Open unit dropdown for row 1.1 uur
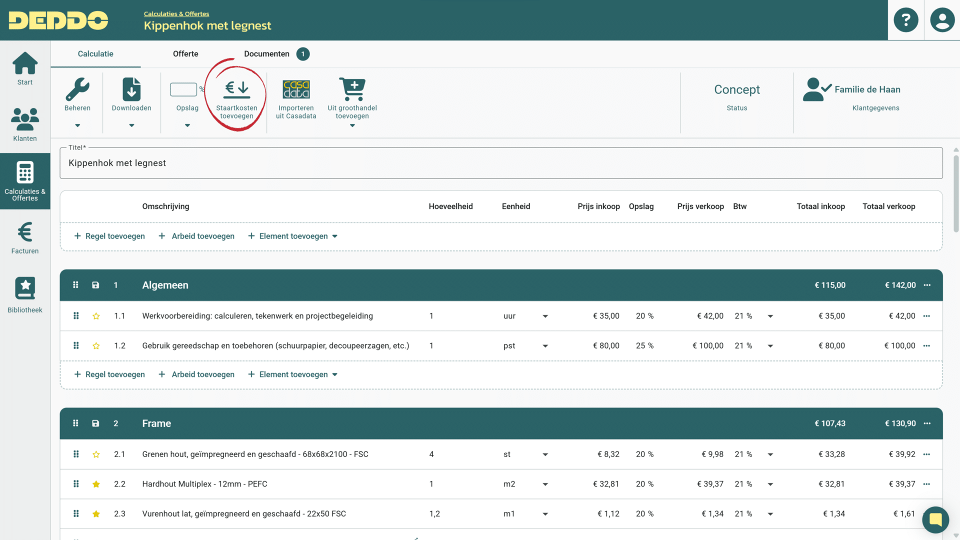960x540 pixels. click(x=545, y=316)
